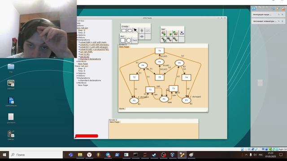Click the third icon in Net palette bottom row
Image resolution: width=287 pixels, height=161 pixels.
point(175,39)
